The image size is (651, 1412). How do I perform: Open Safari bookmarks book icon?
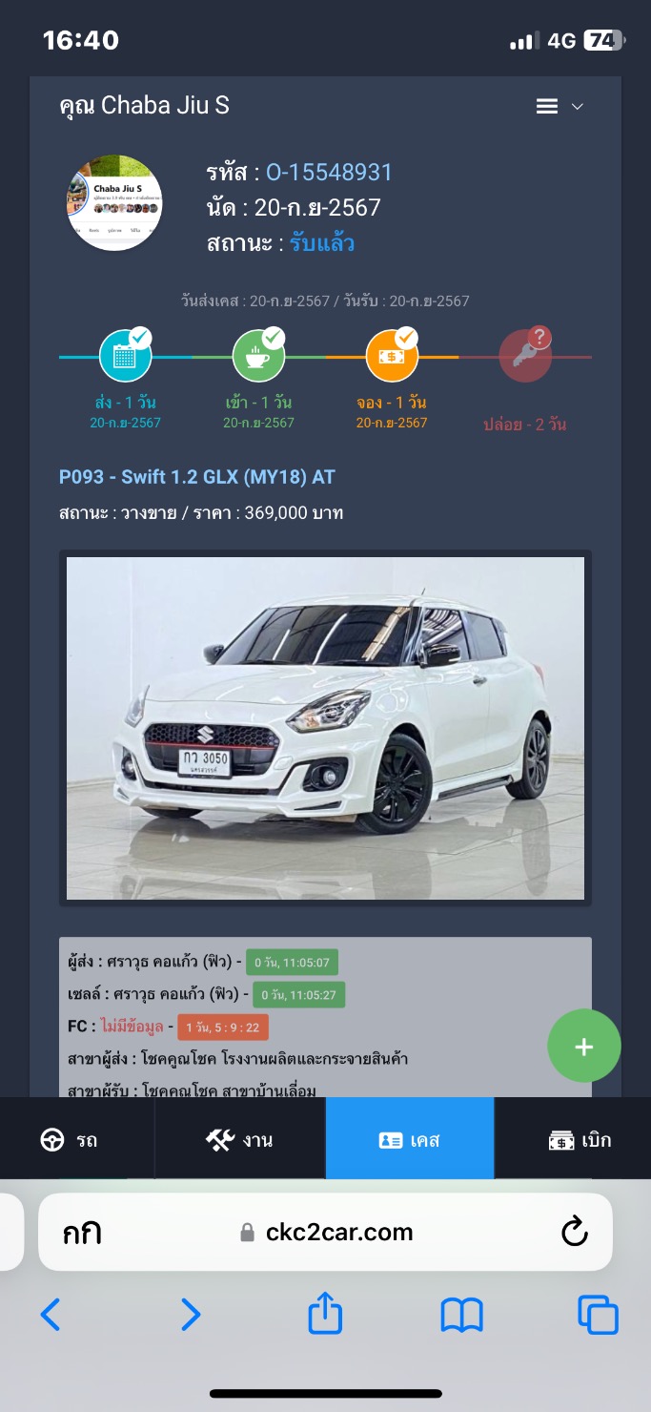point(461,1317)
